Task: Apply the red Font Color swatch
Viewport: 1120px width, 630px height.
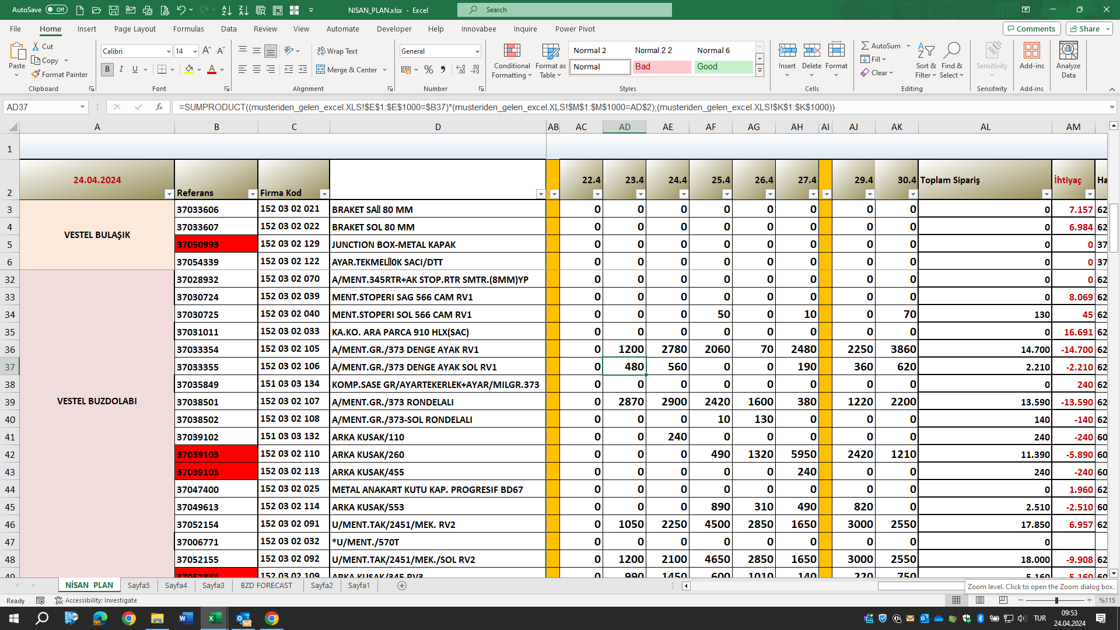Action: pos(212,69)
